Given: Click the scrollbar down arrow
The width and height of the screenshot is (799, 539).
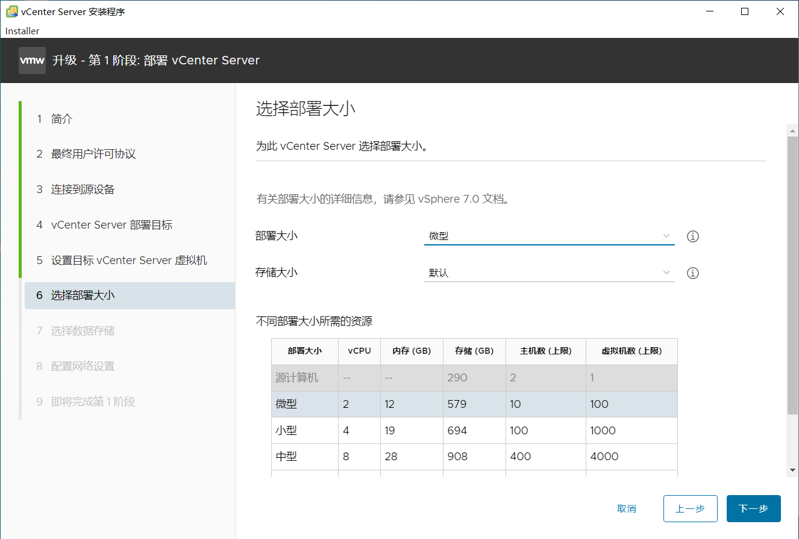Looking at the screenshot, I should [793, 470].
